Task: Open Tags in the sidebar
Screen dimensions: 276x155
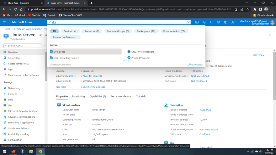Action: coord(10,70)
